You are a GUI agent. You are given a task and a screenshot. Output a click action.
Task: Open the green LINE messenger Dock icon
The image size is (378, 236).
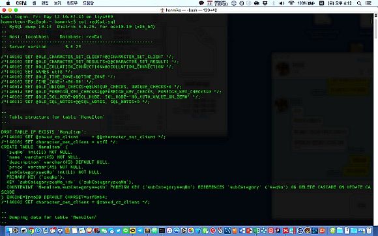125,231
